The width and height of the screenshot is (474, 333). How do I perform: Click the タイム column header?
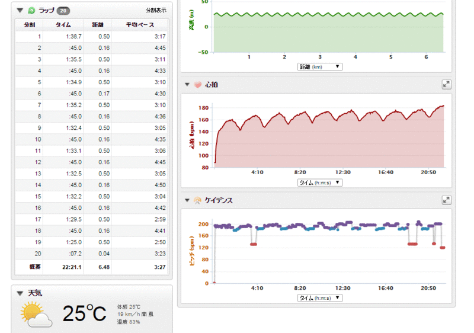[63, 24]
